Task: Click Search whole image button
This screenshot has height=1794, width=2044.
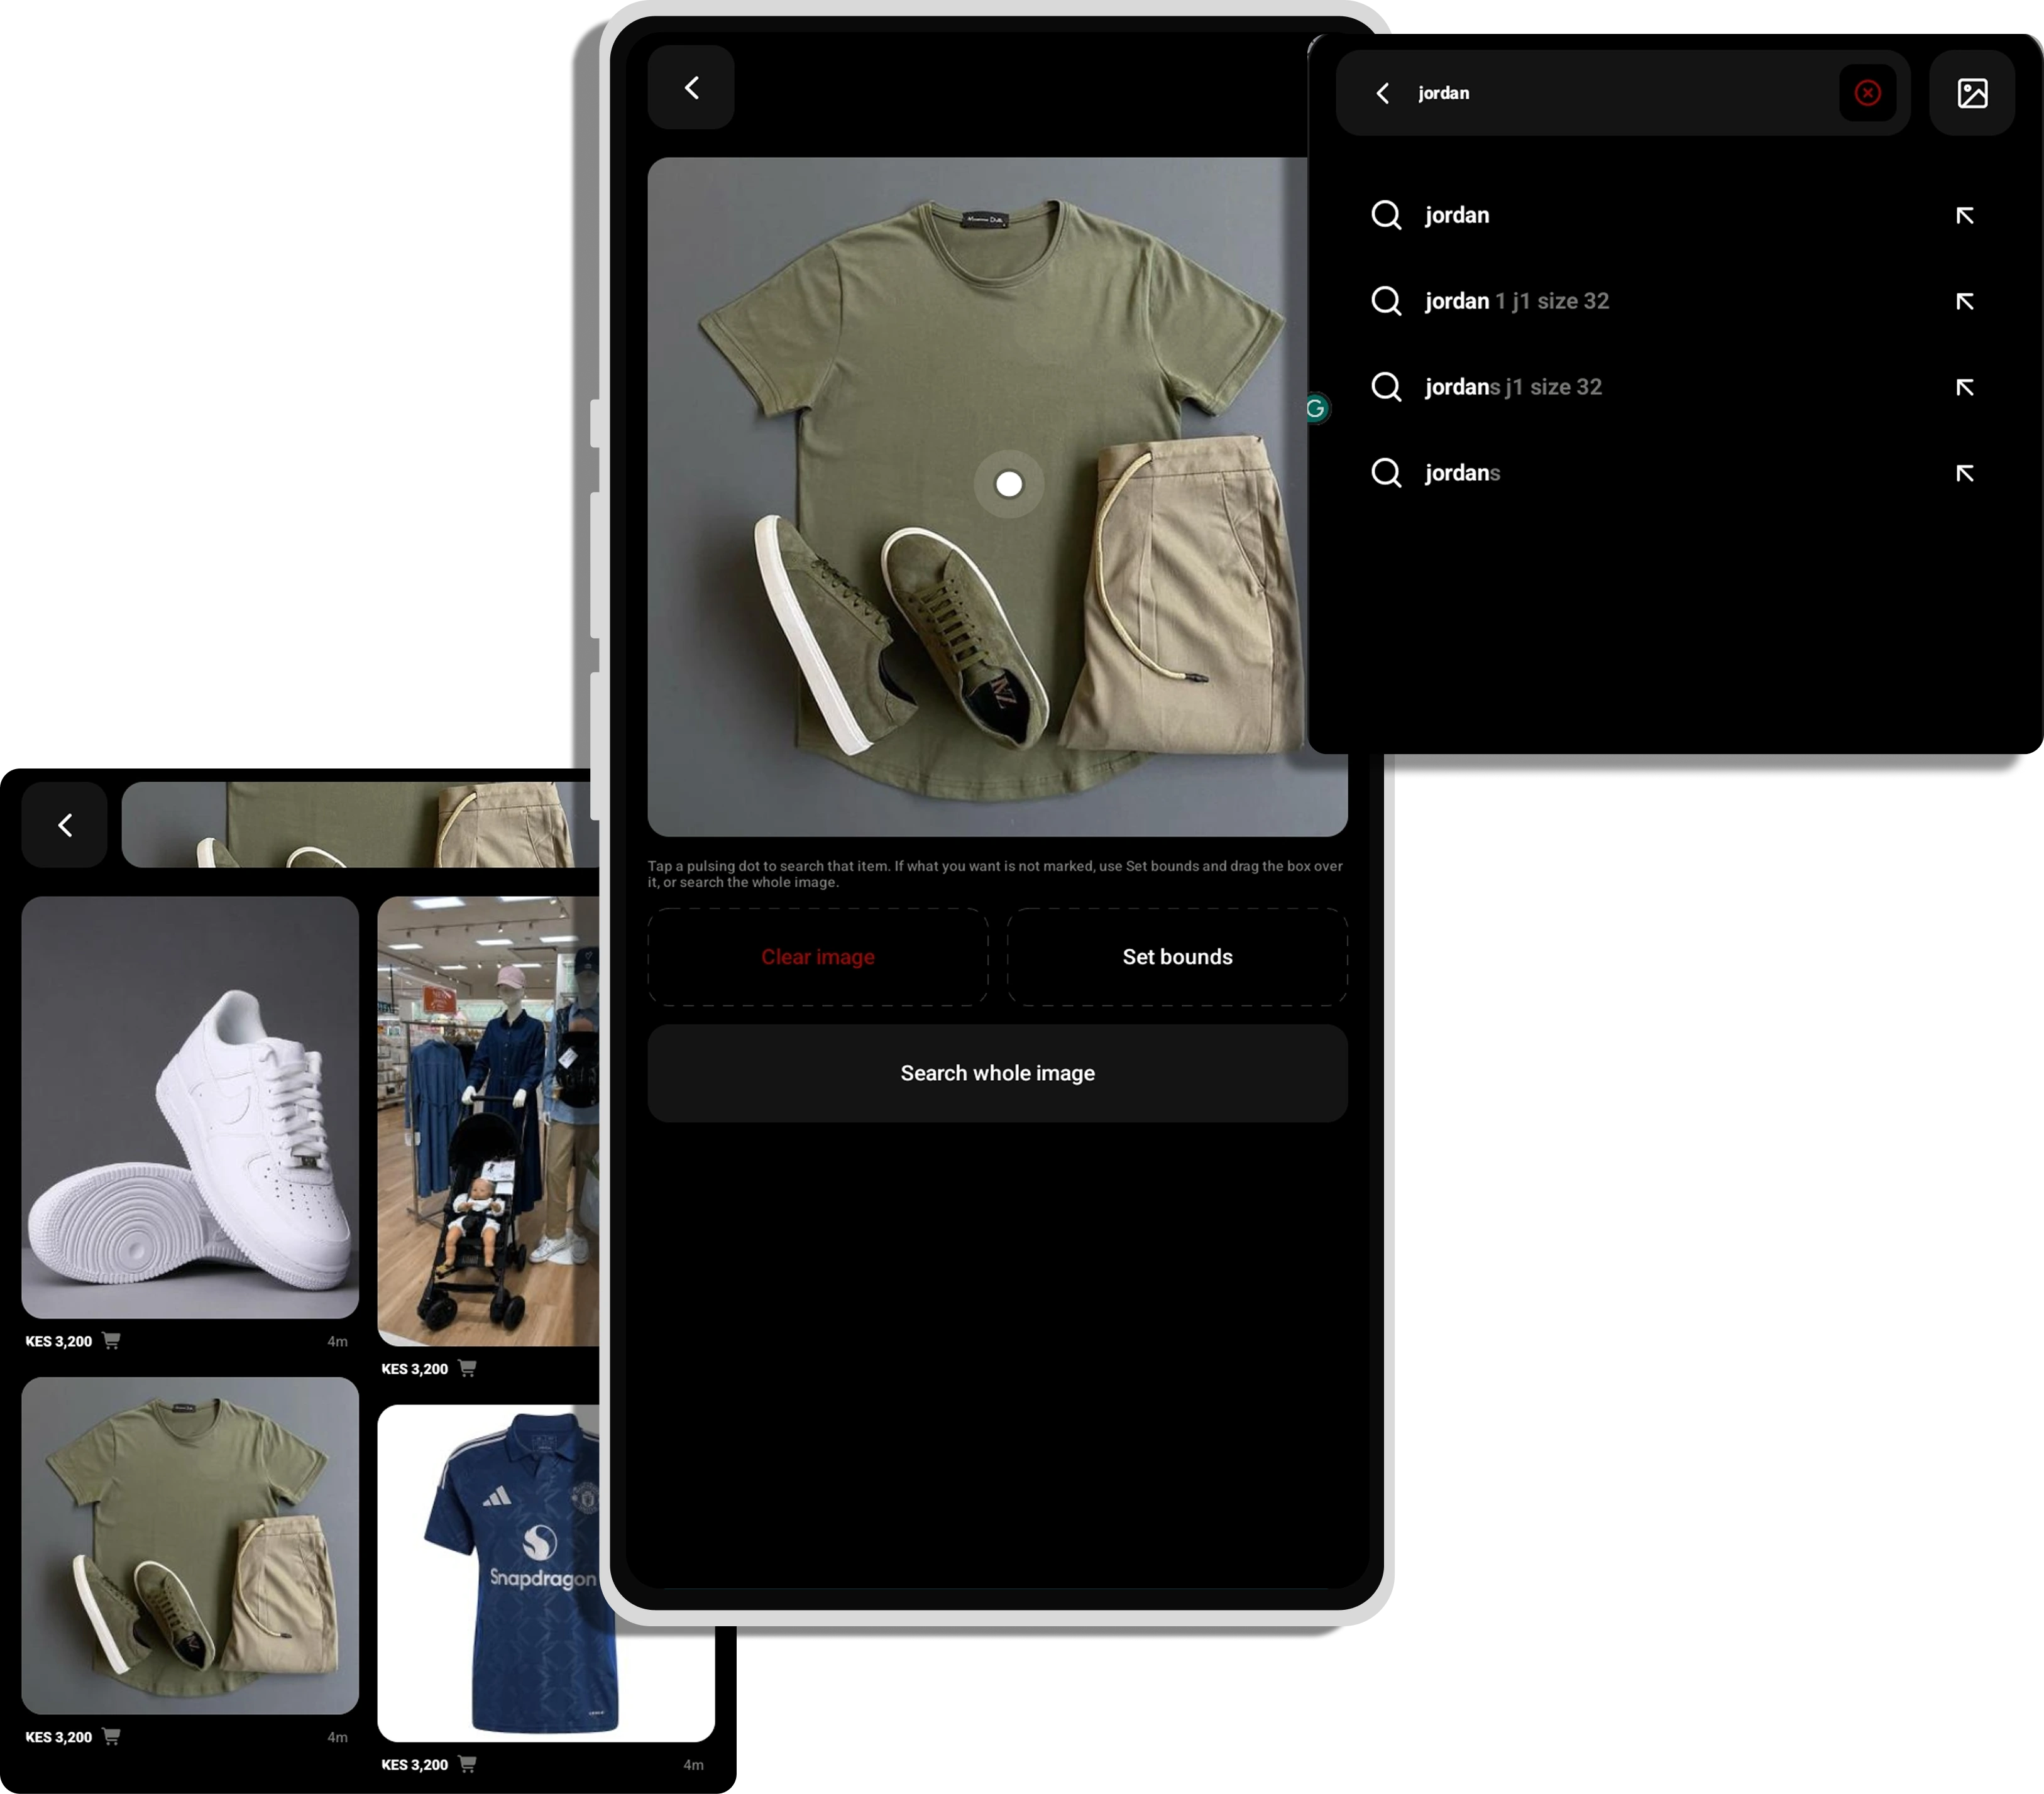Action: coord(997,1073)
